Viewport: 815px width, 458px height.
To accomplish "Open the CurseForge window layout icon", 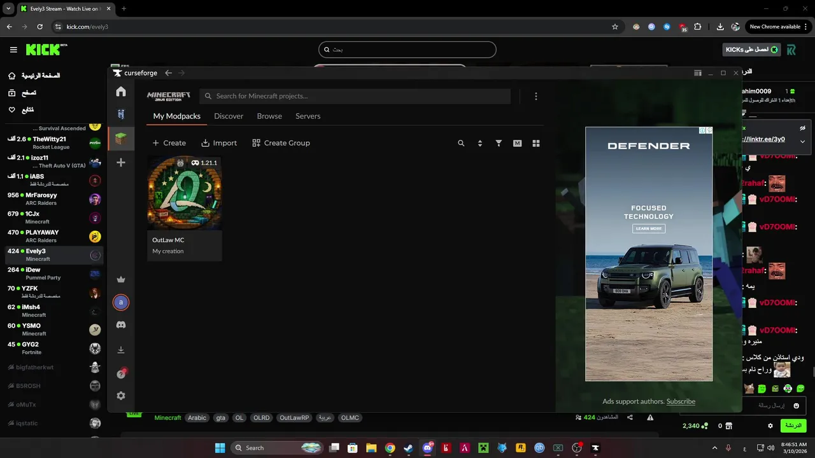I will click(x=698, y=73).
